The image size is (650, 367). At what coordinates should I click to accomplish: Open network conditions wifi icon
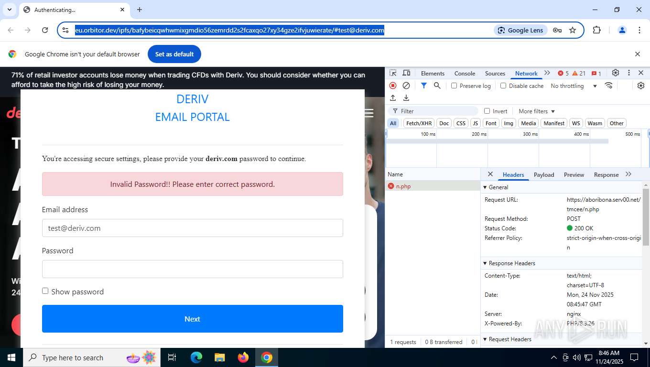click(x=608, y=86)
